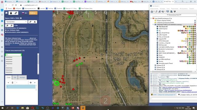
Task: Open Firefox from taskbar
Action: pyautogui.click(x=73, y=108)
